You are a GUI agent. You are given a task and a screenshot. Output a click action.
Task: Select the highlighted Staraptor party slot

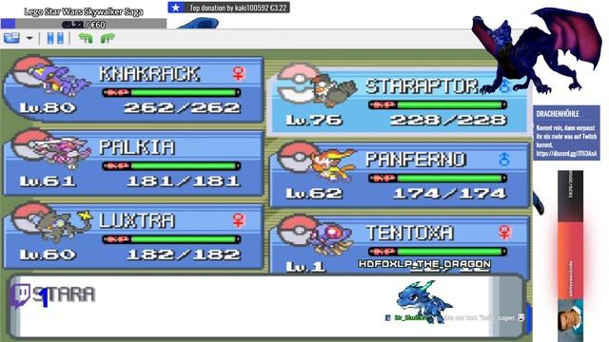pyautogui.click(x=400, y=103)
